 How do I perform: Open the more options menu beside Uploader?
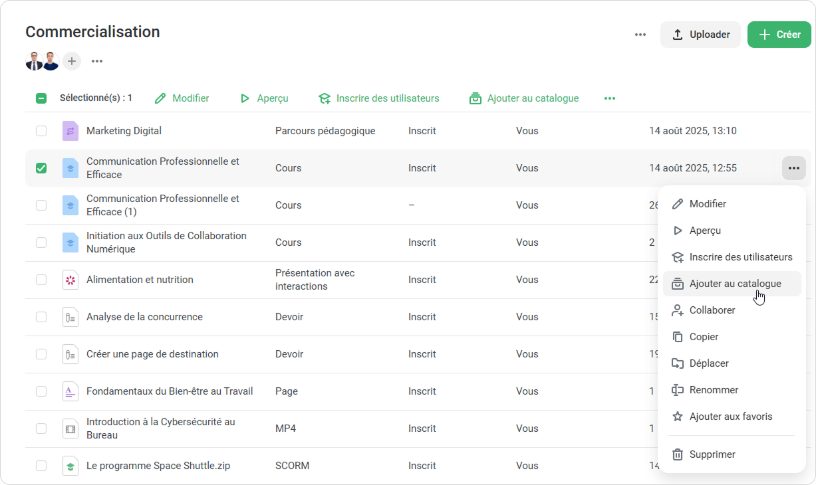point(640,35)
